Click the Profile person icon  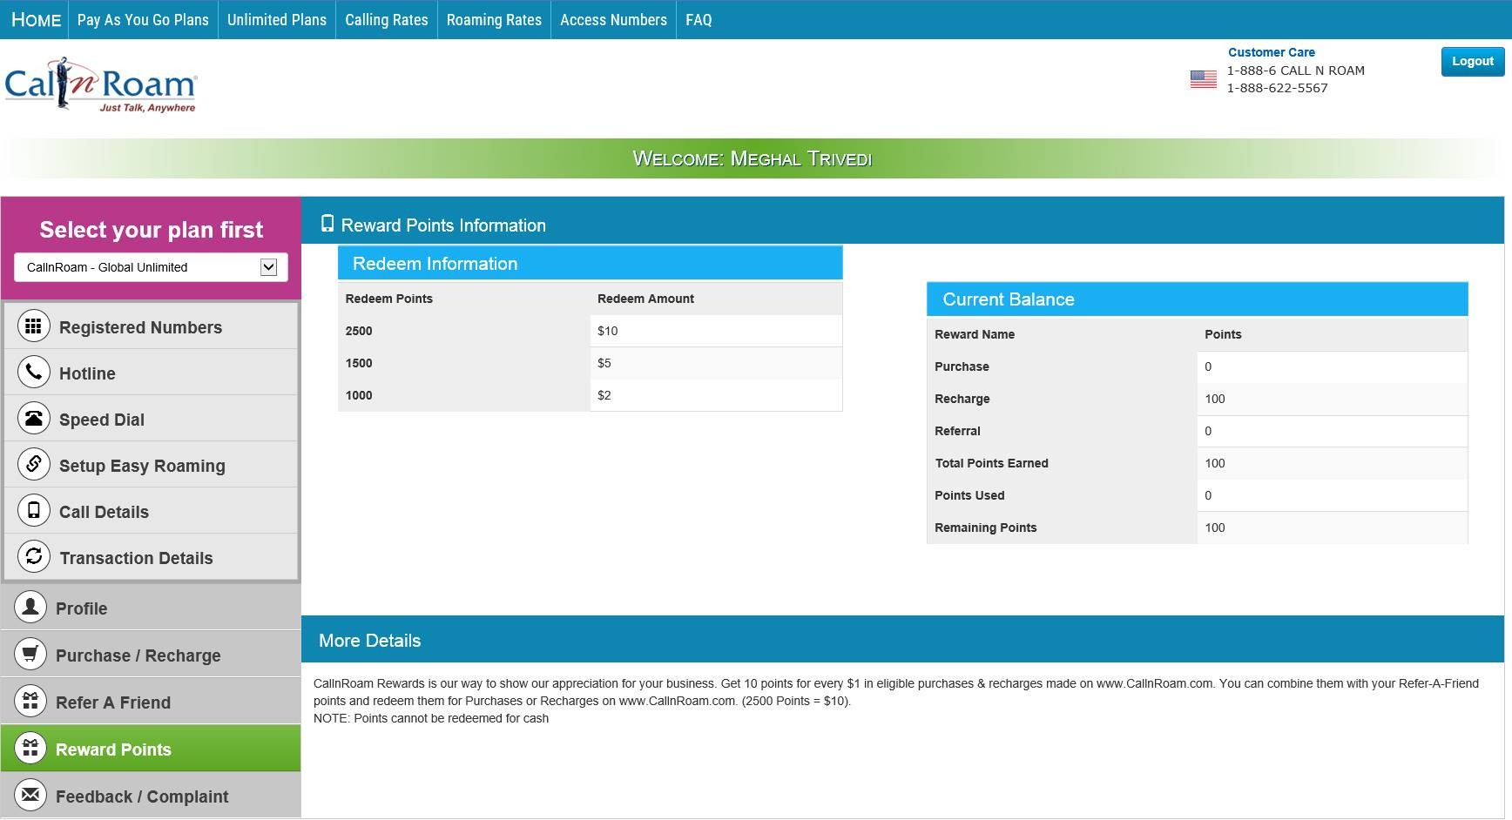click(x=30, y=607)
